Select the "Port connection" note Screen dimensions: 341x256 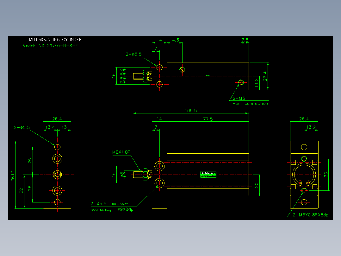[250, 103]
